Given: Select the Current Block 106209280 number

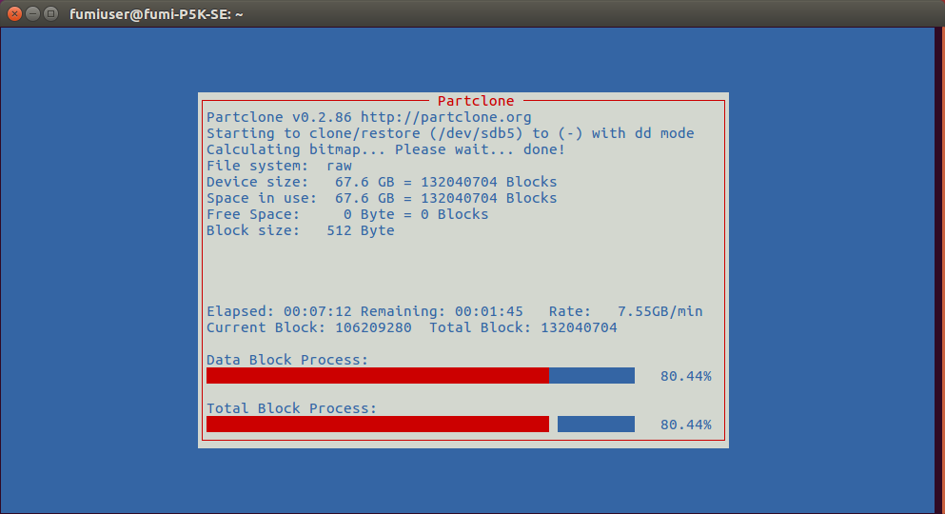Looking at the screenshot, I should tap(373, 327).
